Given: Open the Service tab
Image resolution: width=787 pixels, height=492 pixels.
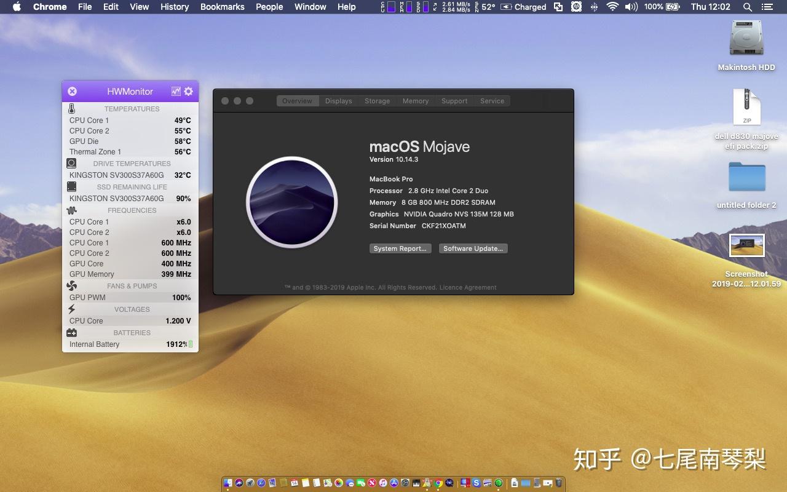Looking at the screenshot, I should click(x=492, y=101).
